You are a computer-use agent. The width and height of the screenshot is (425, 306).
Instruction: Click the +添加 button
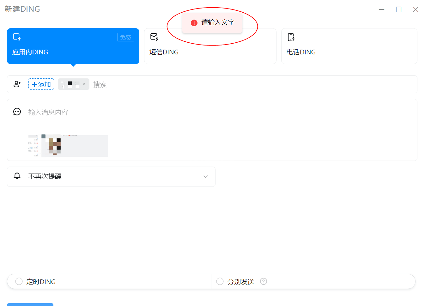click(x=41, y=84)
